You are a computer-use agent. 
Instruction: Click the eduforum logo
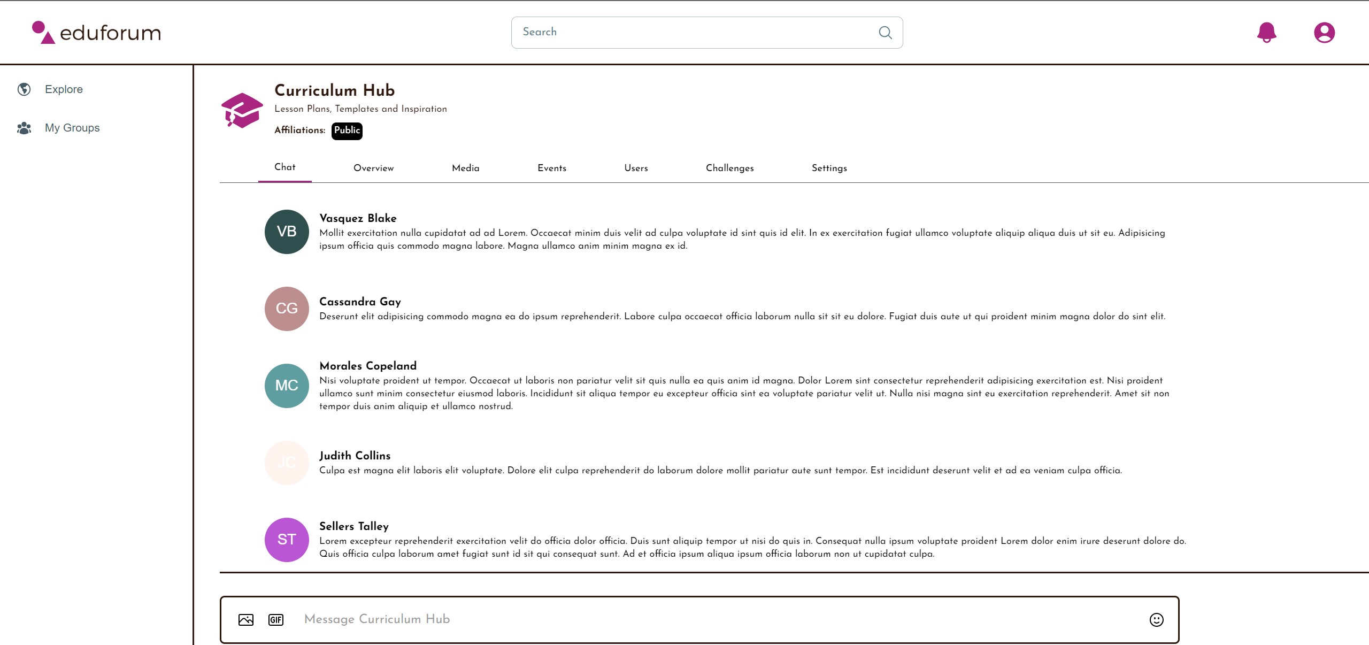point(97,33)
